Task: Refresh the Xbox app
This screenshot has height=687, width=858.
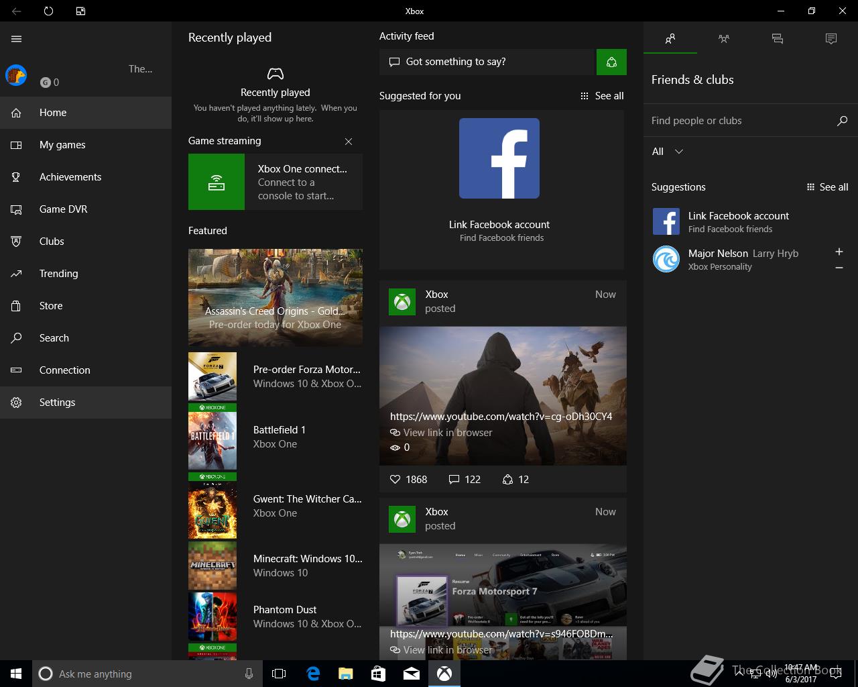Action: pos(48,11)
